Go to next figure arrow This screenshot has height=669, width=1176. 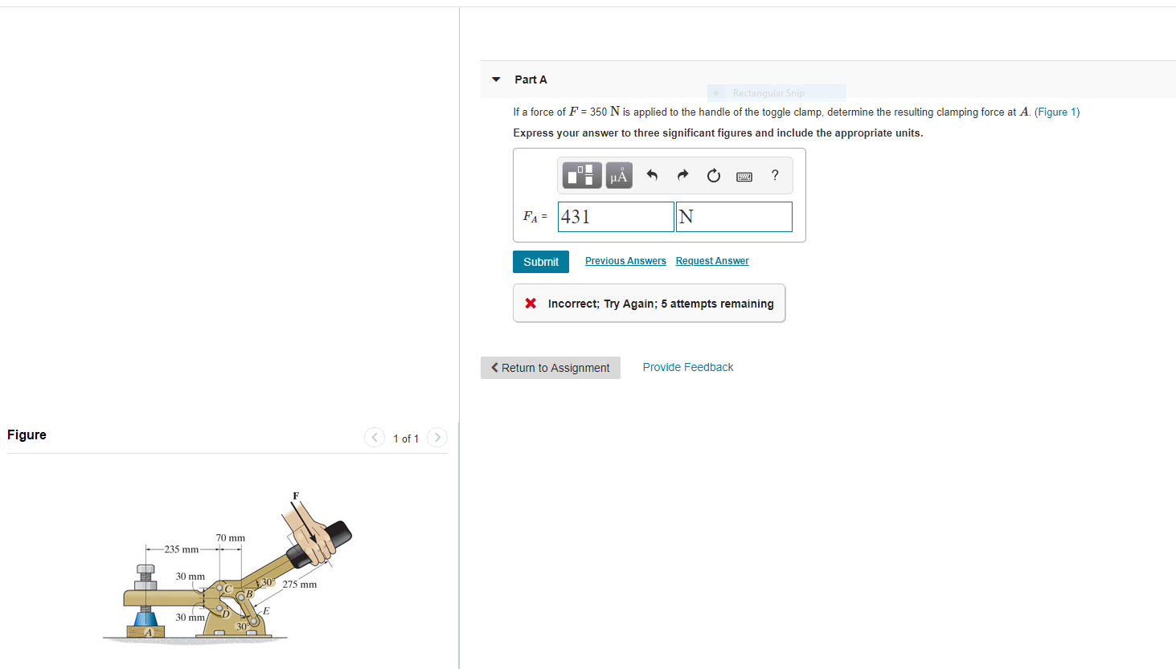437,437
